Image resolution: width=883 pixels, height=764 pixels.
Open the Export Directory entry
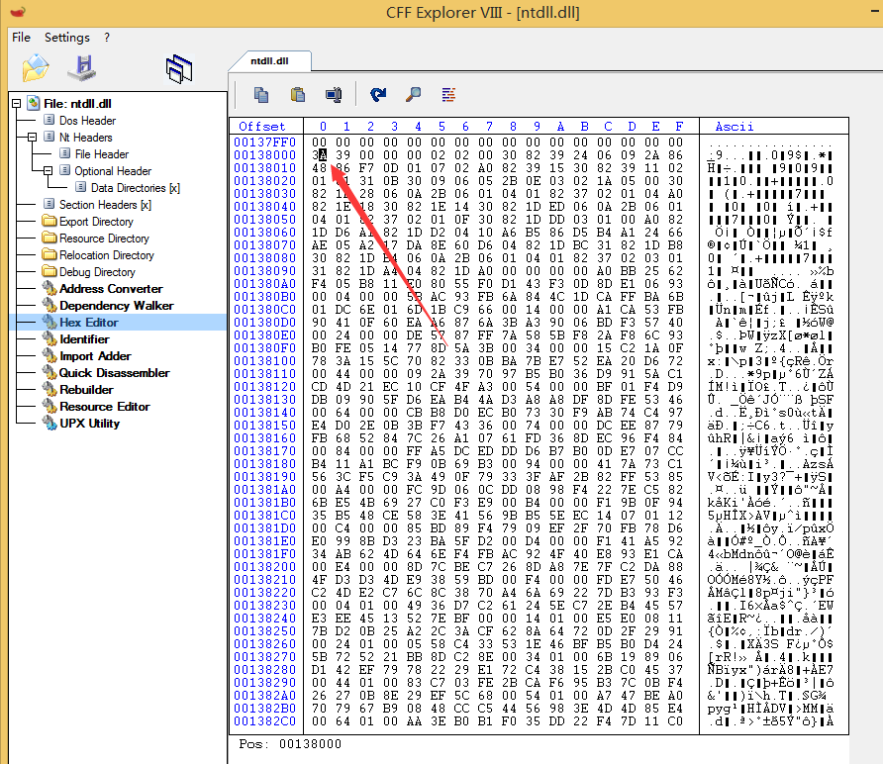96,222
